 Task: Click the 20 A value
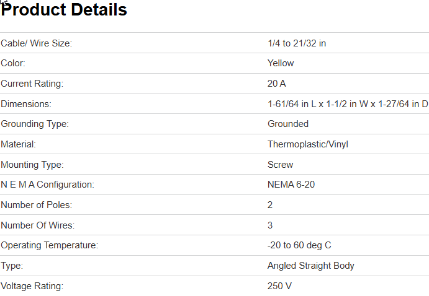(x=277, y=84)
